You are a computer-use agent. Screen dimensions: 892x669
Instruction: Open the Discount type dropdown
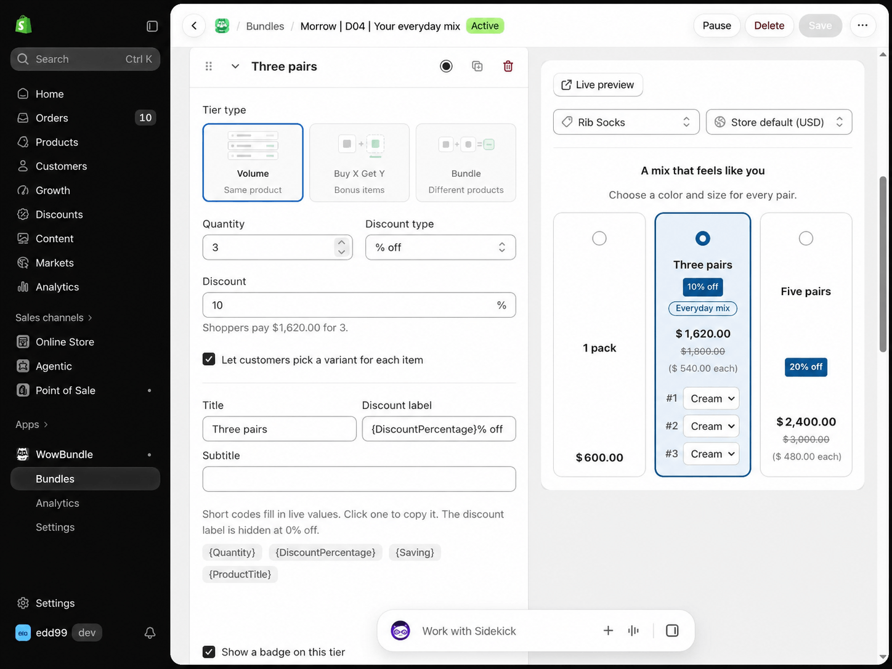click(x=440, y=247)
